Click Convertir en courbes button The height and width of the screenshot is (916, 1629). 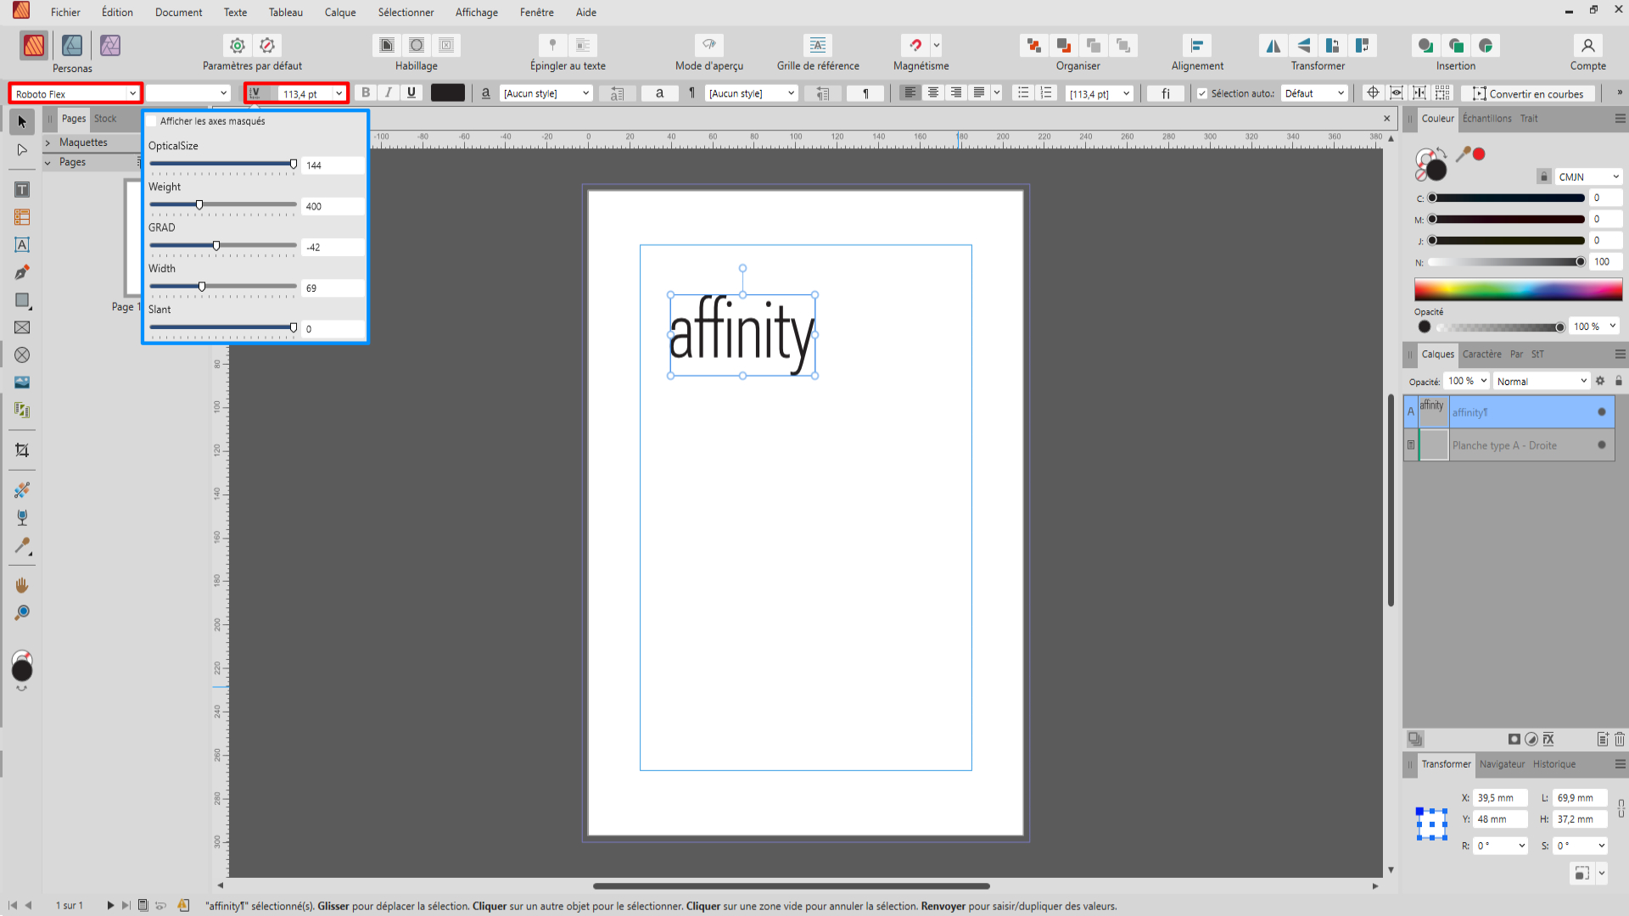1527,94
